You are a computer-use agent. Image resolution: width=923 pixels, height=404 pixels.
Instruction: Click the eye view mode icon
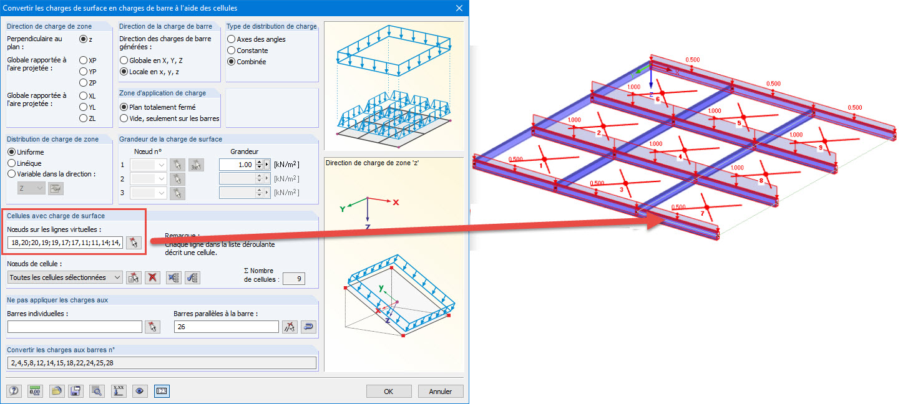[140, 392]
